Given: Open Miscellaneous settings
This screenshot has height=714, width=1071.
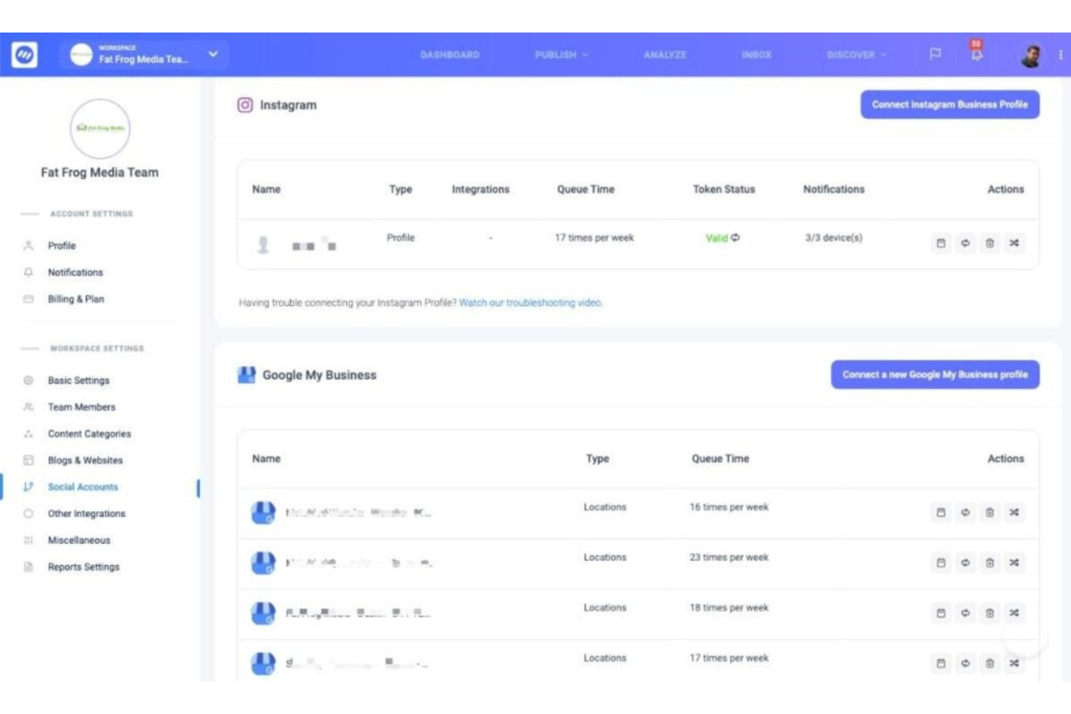Looking at the screenshot, I should pos(79,541).
